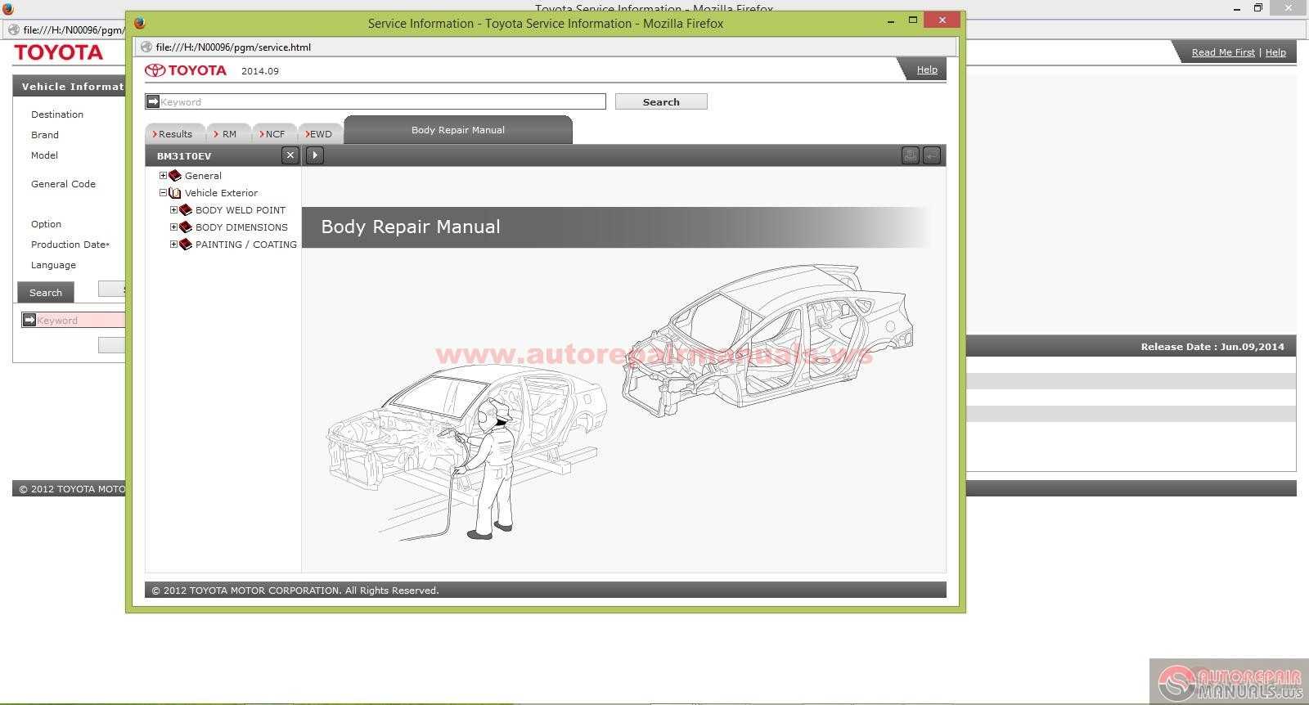Click the Body Repair Manual heading banner
The height and width of the screenshot is (705, 1309).
618,227
